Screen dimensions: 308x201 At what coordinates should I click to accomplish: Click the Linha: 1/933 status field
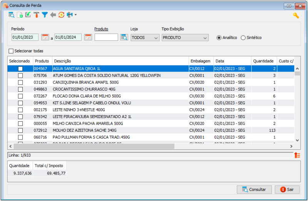(x=150, y=155)
